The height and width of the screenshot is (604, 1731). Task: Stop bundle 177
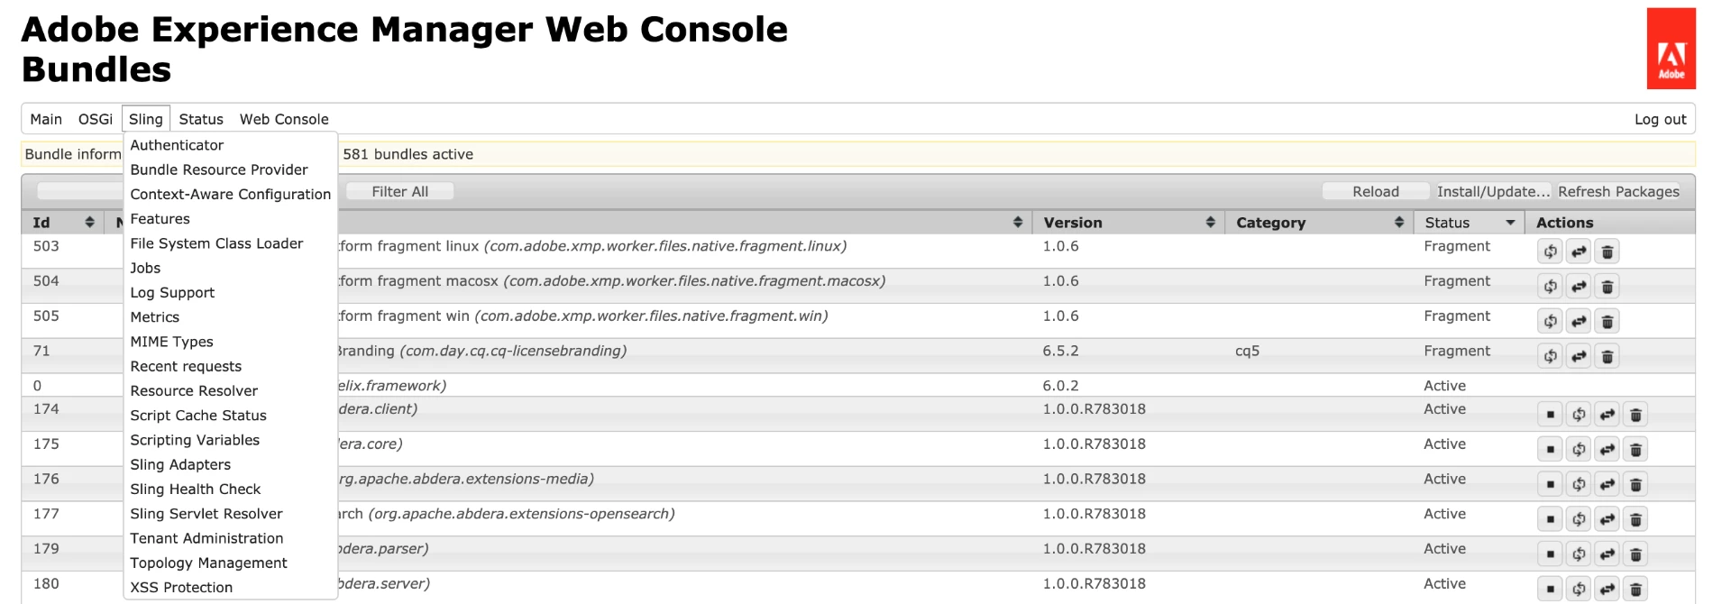pos(1550,519)
